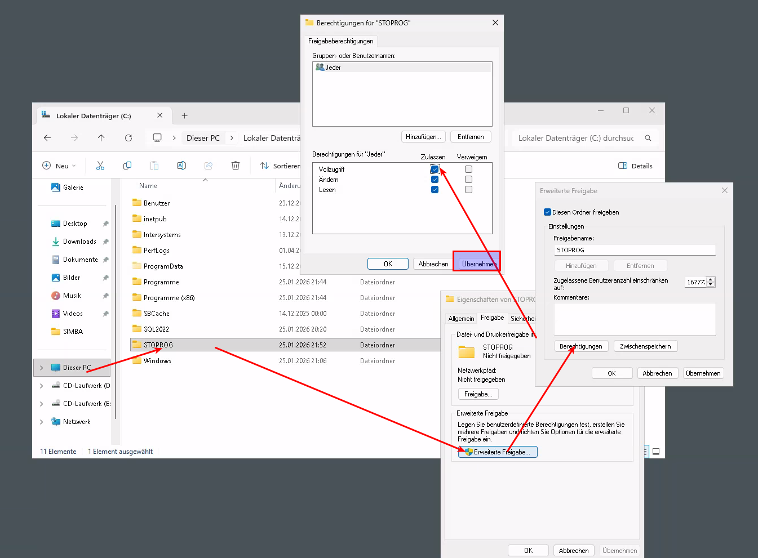This screenshot has height=558, width=758.
Task: Click the Freigabename text field
Action: click(x=634, y=250)
